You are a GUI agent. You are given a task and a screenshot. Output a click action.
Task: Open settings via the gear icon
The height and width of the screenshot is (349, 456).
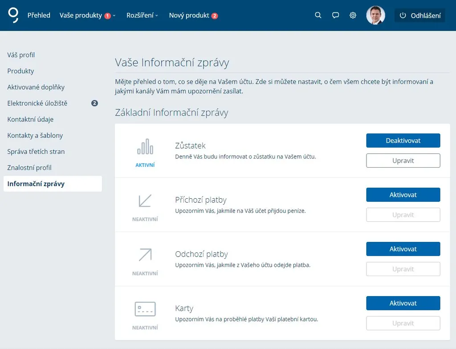[x=353, y=15]
